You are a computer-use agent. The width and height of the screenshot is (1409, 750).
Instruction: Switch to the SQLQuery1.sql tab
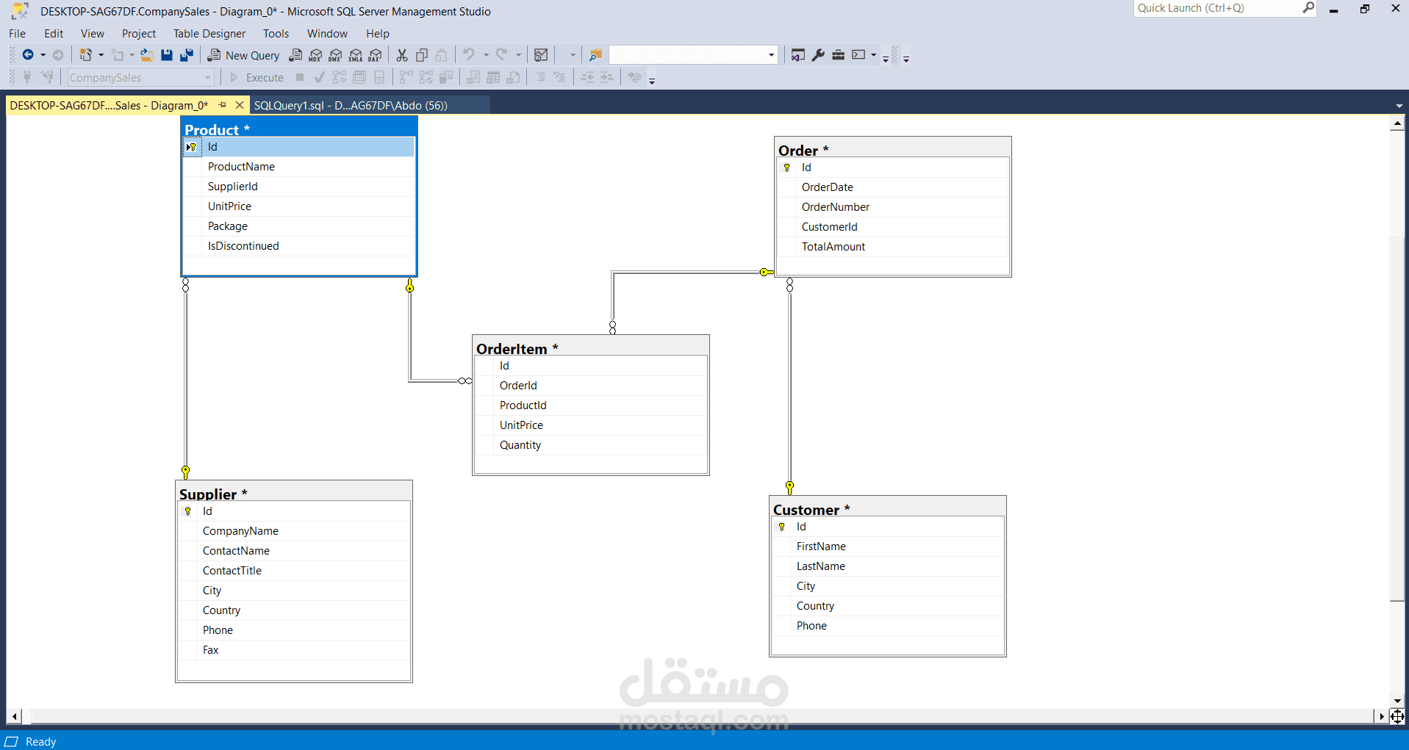click(x=350, y=105)
